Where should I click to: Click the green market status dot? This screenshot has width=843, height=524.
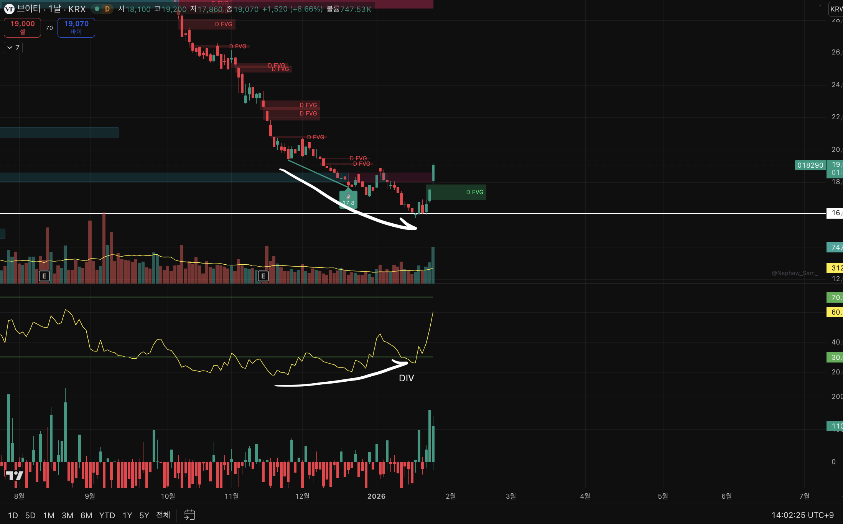[97, 9]
